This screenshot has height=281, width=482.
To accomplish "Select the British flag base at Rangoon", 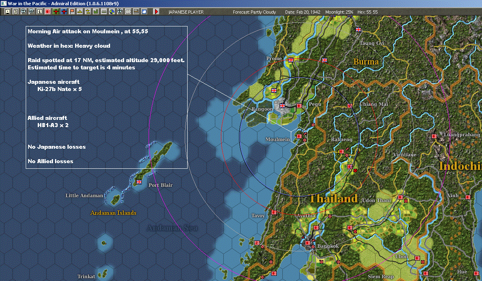I will [282, 106].
